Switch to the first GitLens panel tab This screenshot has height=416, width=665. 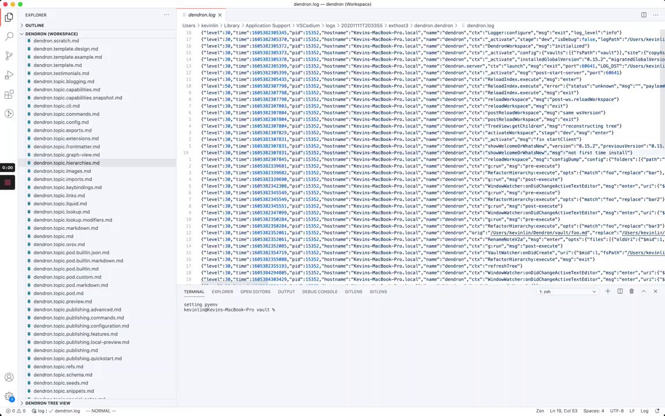[x=353, y=292]
